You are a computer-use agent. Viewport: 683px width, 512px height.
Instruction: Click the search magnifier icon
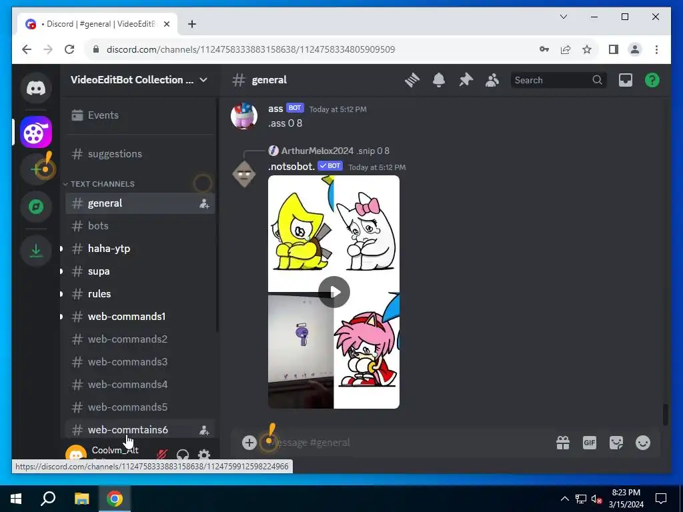pos(597,80)
